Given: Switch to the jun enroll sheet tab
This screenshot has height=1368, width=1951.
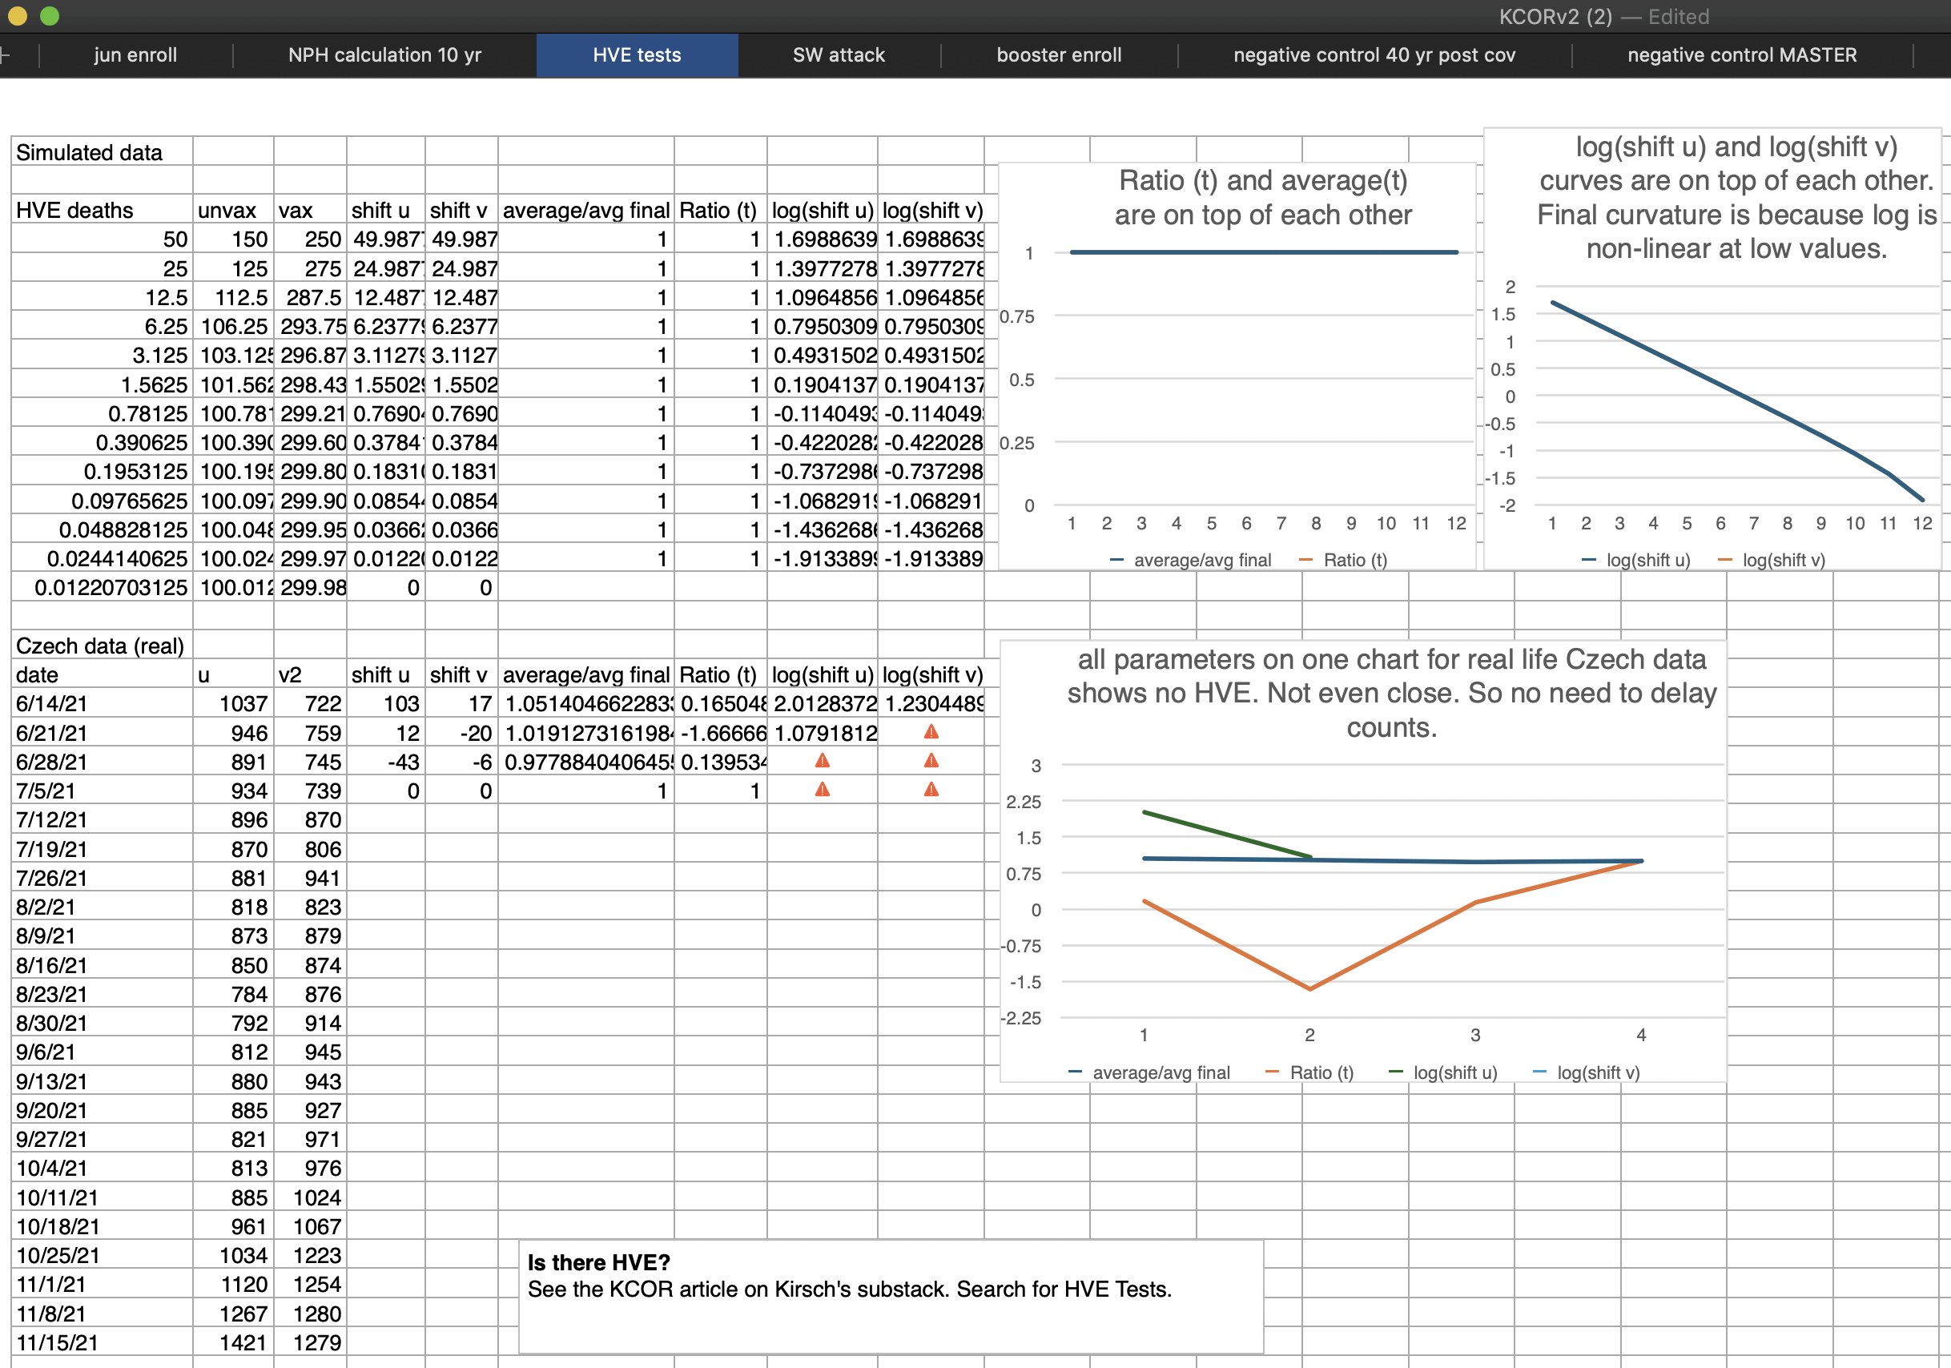Looking at the screenshot, I should (x=135, y=55).
